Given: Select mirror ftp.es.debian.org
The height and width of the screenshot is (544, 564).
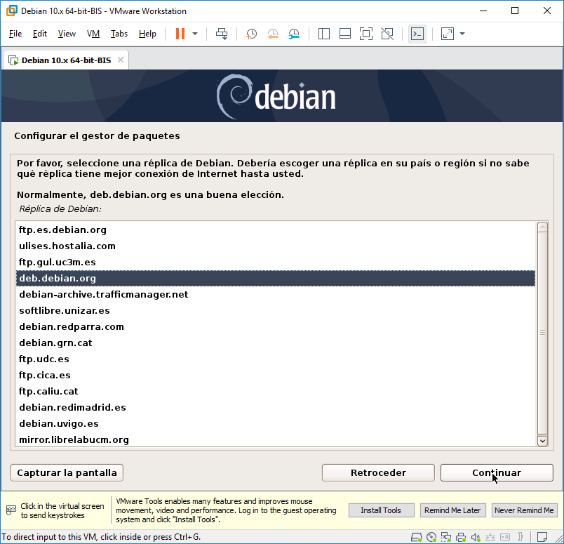Looking at the screenshot, I should (276, 230).
